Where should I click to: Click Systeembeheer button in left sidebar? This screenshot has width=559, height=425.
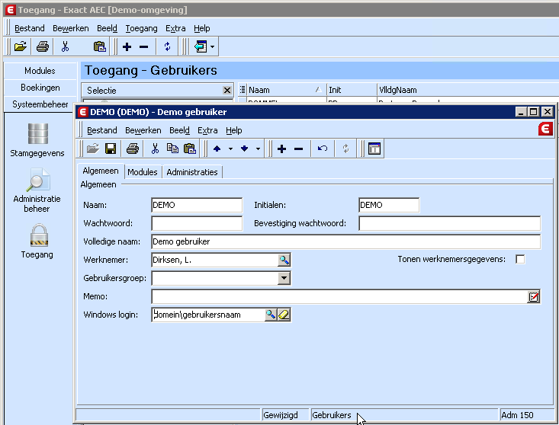(x=40, y=104)
